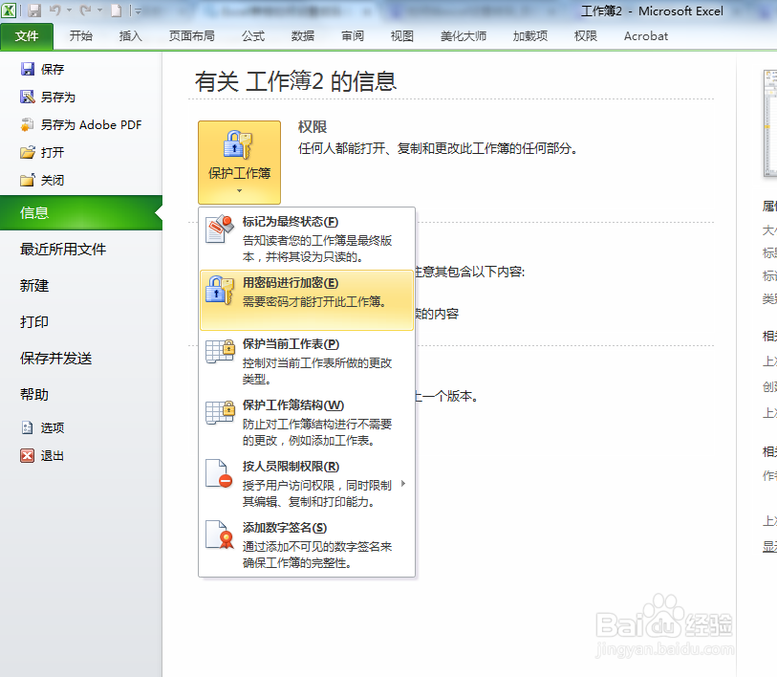This screenshot has height=677, width=777.
Task: Switch to the 插入 ribbon tab
Action: [x=130, y=36]
